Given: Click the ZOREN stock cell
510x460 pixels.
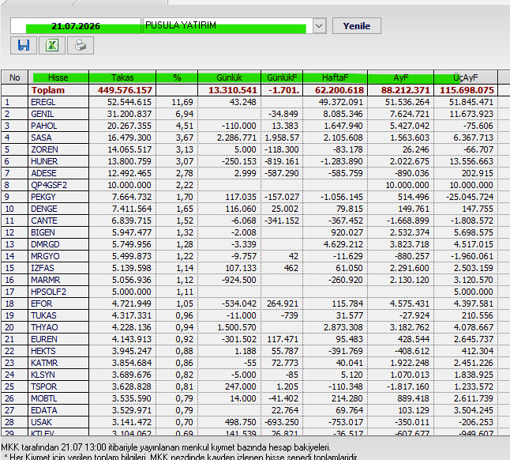Looking at the screenshot, I should pos(58,149).
